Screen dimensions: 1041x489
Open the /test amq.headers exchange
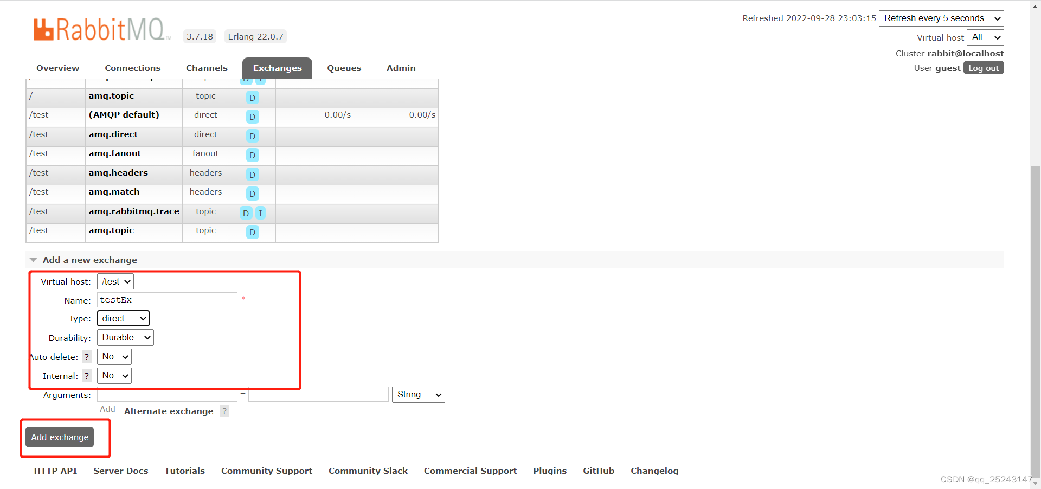[118, 173]
